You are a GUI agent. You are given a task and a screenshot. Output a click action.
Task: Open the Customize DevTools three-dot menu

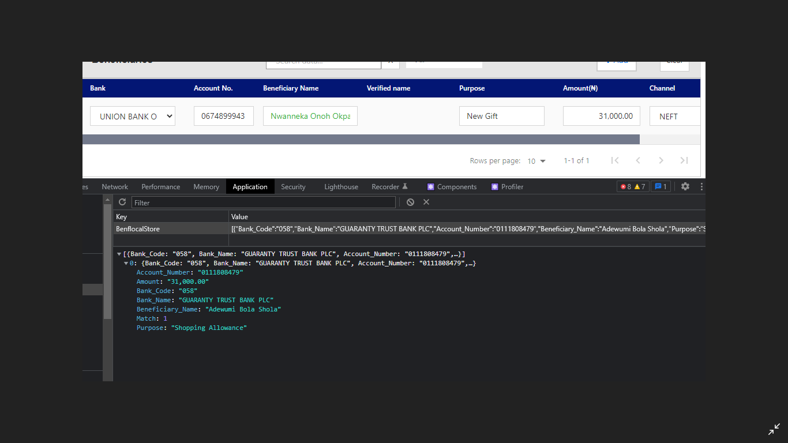pyautogui.click(x=701, y=186)
